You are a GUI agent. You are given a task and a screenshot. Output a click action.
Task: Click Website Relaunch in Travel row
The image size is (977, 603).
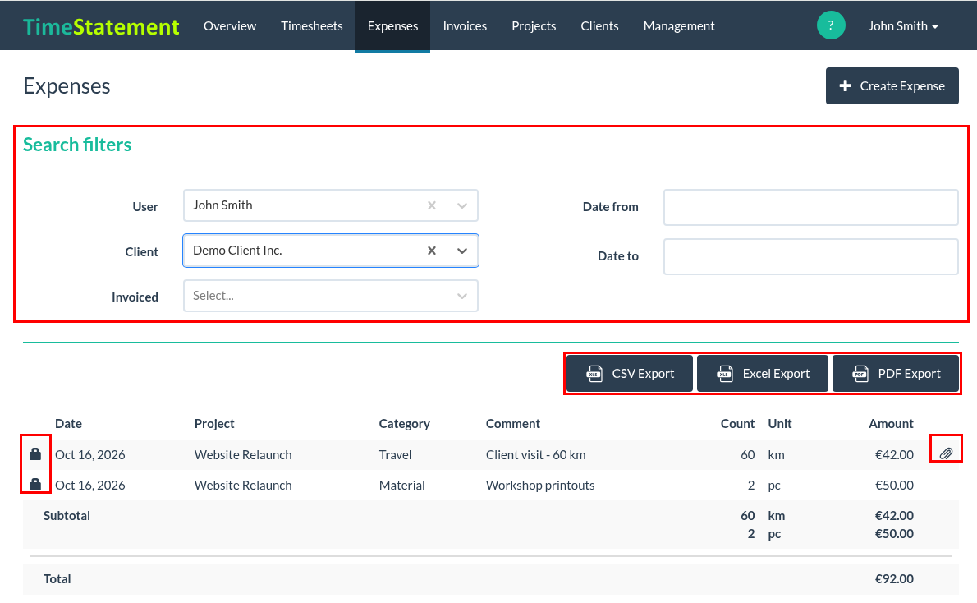coord(243,454)
